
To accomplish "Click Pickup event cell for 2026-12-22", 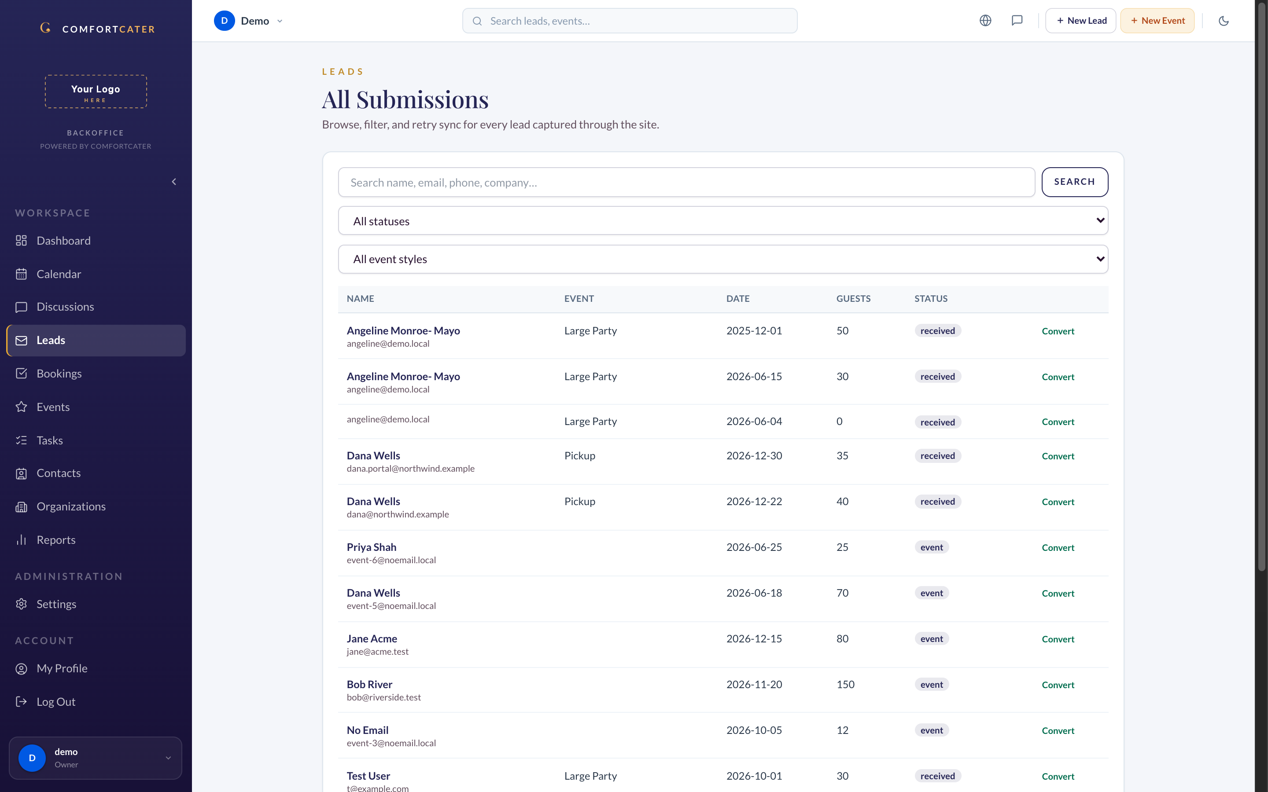I will coord(579,501).
